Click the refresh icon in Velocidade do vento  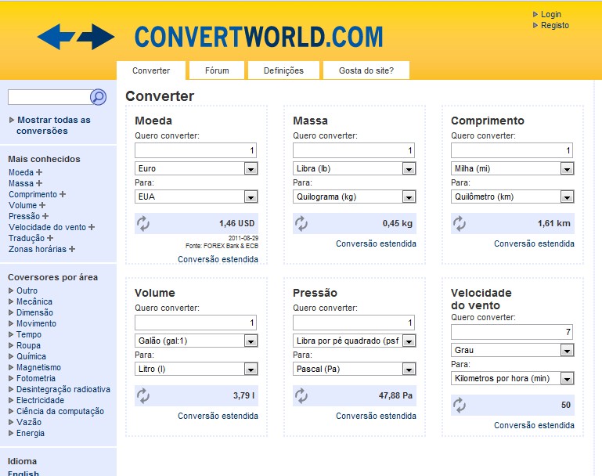(x=460, y=406)
